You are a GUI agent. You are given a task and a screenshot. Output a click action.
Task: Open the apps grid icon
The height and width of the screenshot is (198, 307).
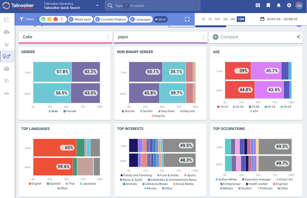(x=258, y=5)
